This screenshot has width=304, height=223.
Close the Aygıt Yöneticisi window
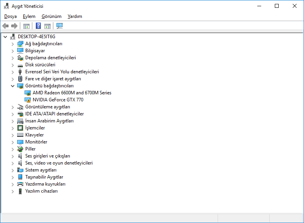click(295, 6)
